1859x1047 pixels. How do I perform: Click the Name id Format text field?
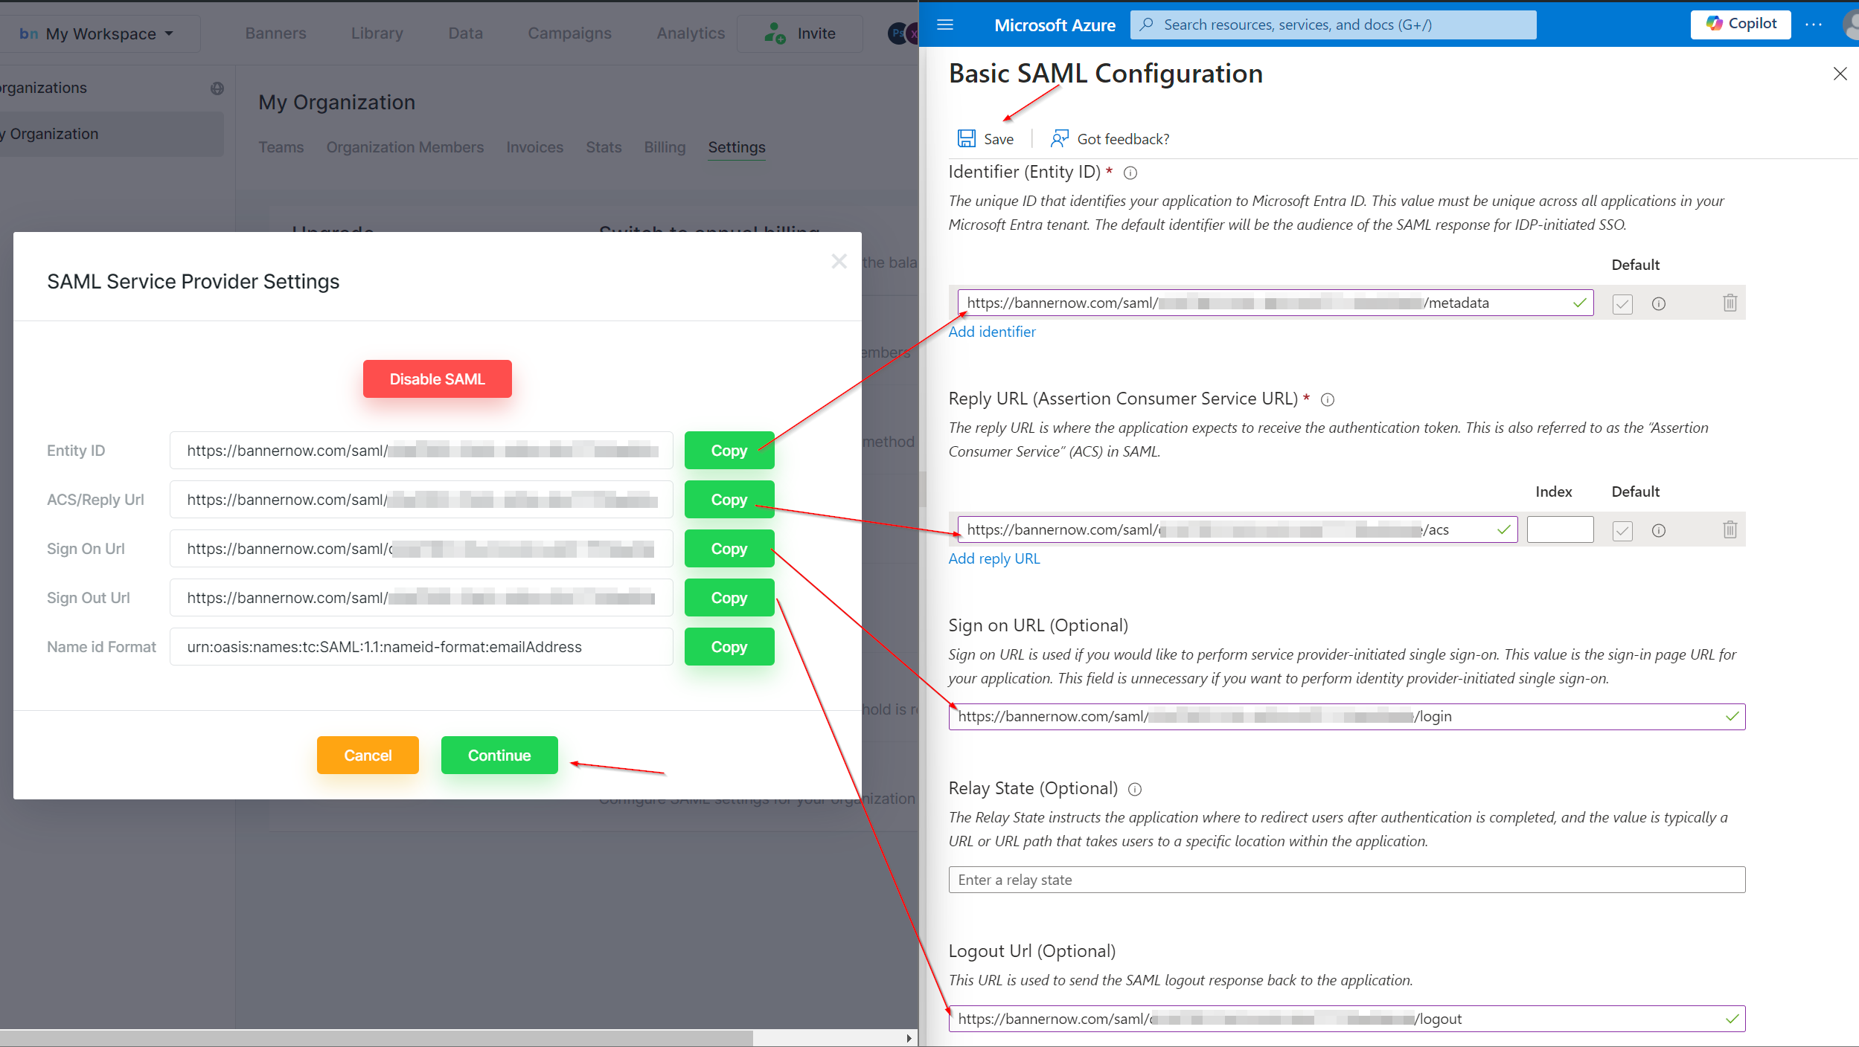click(x=421, y=647)
